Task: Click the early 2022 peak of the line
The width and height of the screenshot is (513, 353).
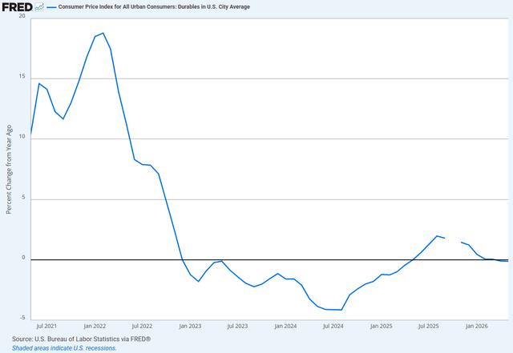Action: click(x=103, y=33)
